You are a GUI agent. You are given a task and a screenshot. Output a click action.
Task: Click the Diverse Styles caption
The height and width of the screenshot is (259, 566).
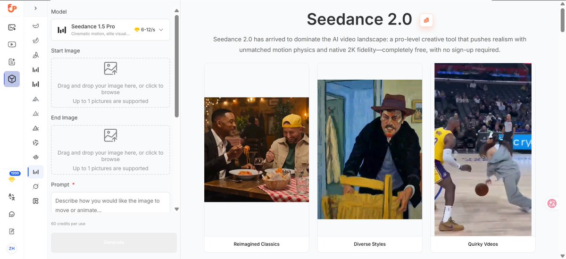[370, 244]
